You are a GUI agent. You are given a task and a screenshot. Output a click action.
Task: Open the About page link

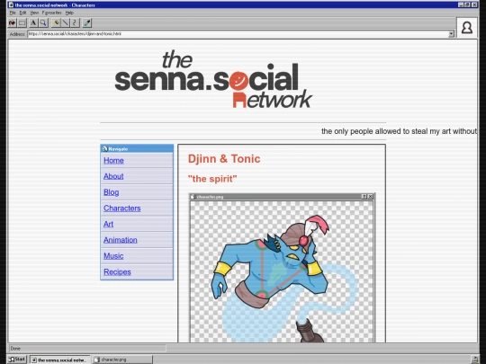coord(113,176)
